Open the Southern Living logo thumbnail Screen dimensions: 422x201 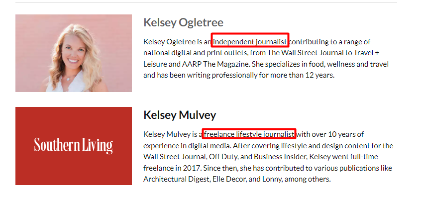pyautogui.click(x=74, y=146)
